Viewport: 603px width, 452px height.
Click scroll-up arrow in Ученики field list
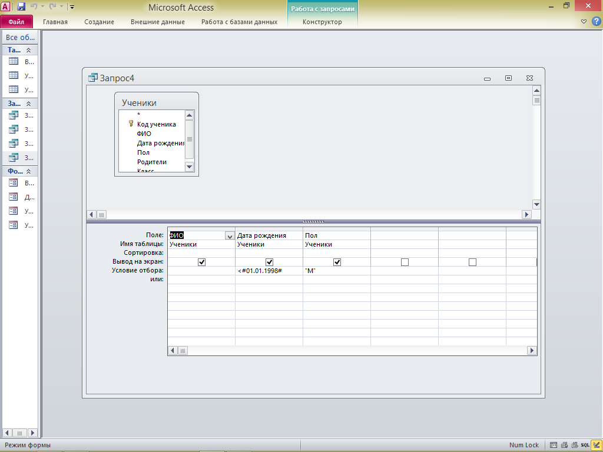(x=189, y=115)
